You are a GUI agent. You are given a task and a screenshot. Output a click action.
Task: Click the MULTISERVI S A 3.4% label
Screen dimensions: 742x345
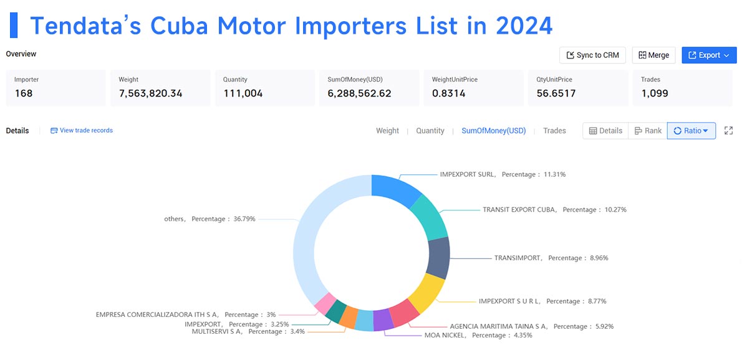click(248, 332)
